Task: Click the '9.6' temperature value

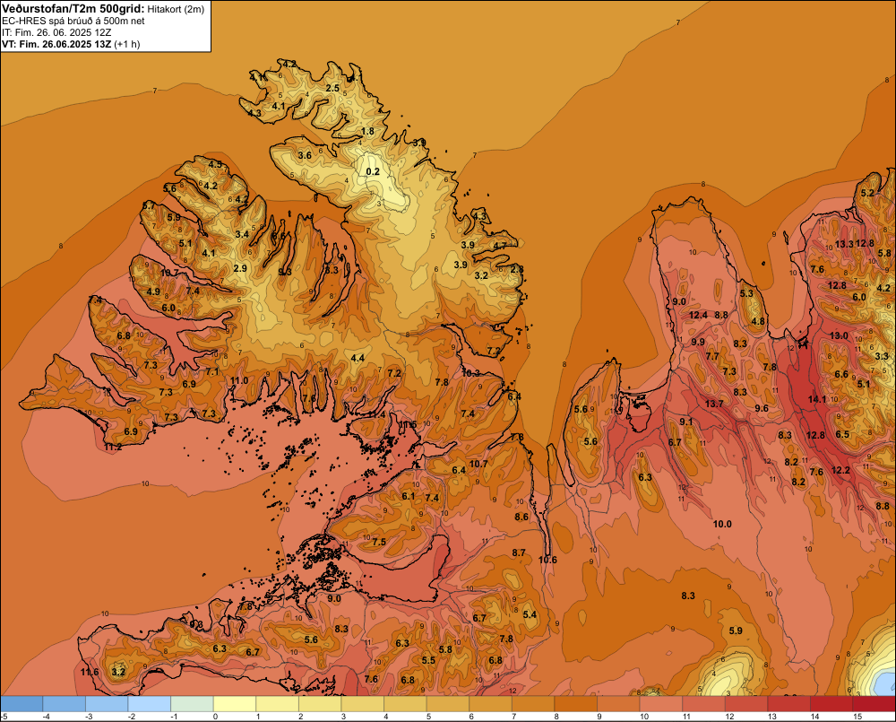Action: (762, 408)
